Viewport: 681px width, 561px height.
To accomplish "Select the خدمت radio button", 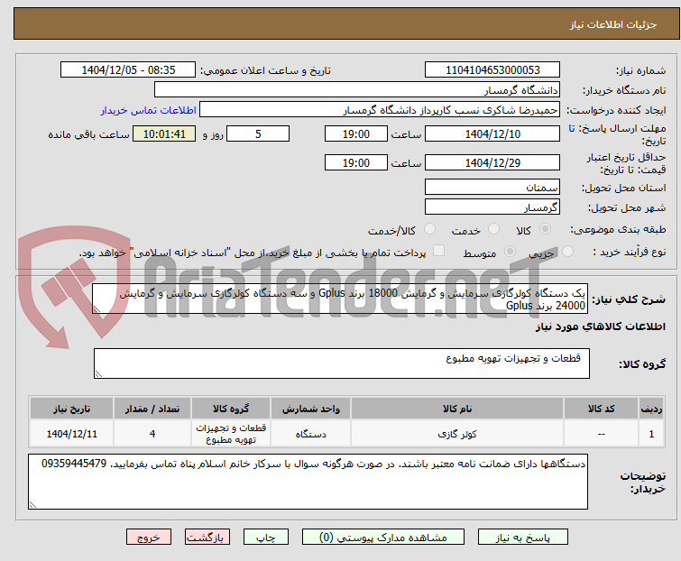I will coord(493,229).
